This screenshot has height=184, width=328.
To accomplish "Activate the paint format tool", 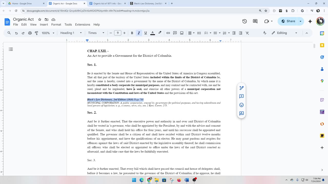I will (36, 33).
